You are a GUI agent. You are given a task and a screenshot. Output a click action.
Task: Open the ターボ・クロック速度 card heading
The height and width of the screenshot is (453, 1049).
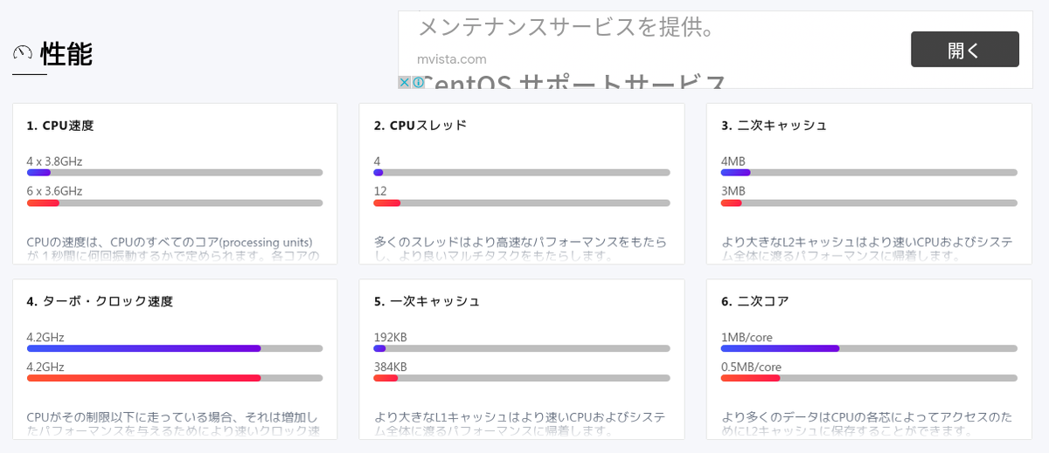(100, 301)
